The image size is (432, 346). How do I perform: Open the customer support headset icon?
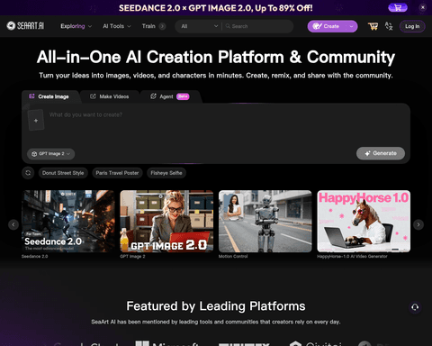point(415,307)
